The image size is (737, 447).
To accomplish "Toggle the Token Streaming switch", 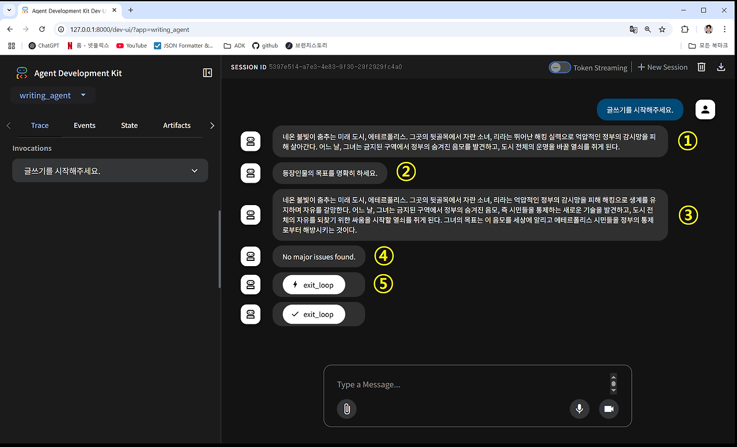I will pos(560,67).
